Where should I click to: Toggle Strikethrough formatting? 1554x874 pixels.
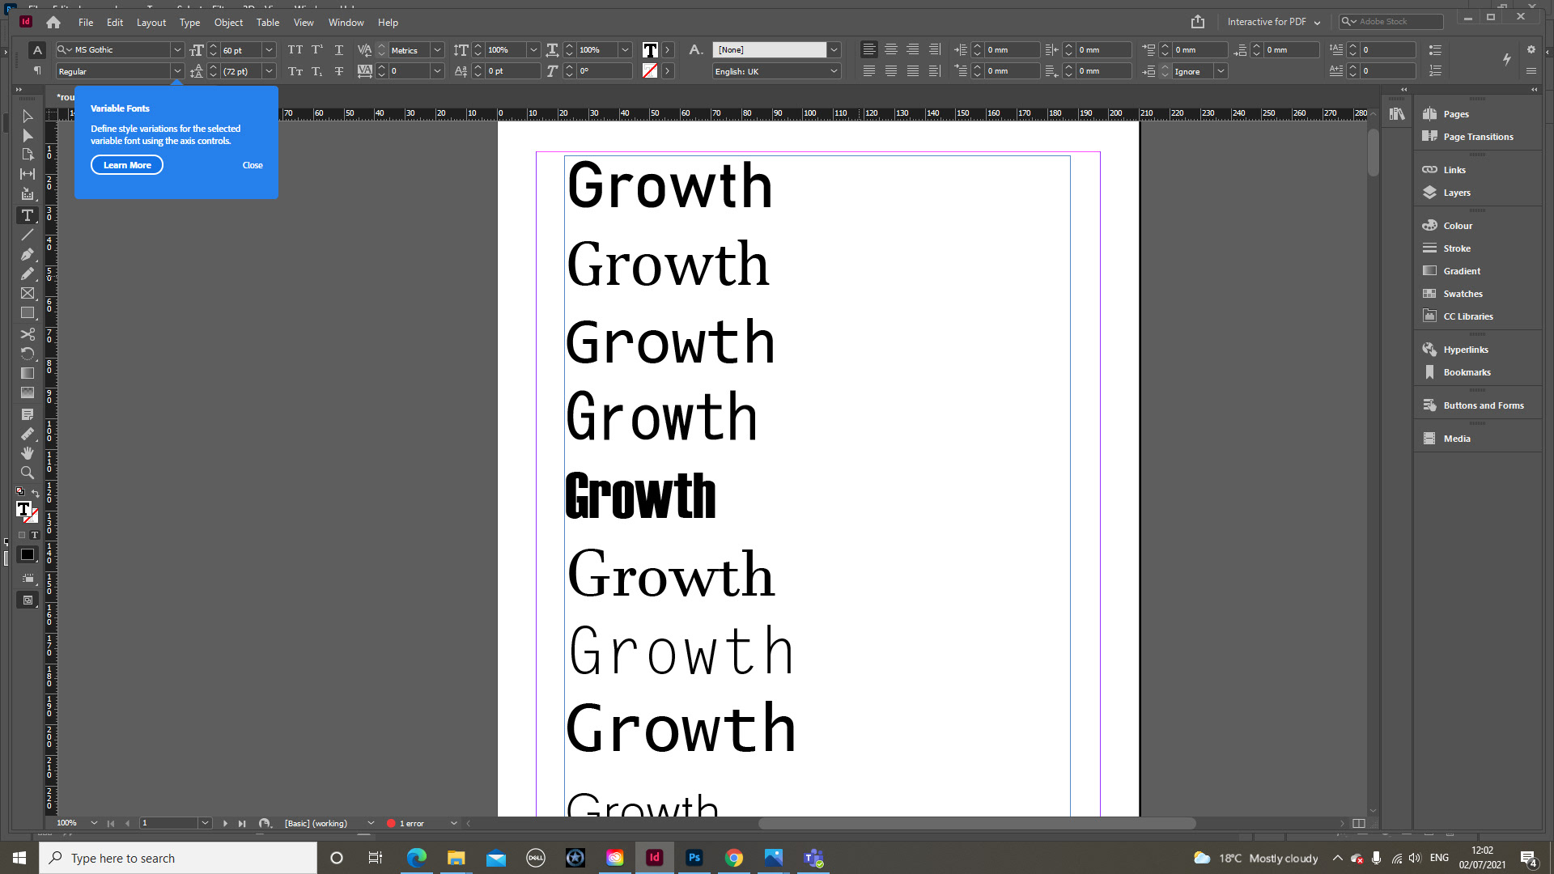(x=339, y=72)
